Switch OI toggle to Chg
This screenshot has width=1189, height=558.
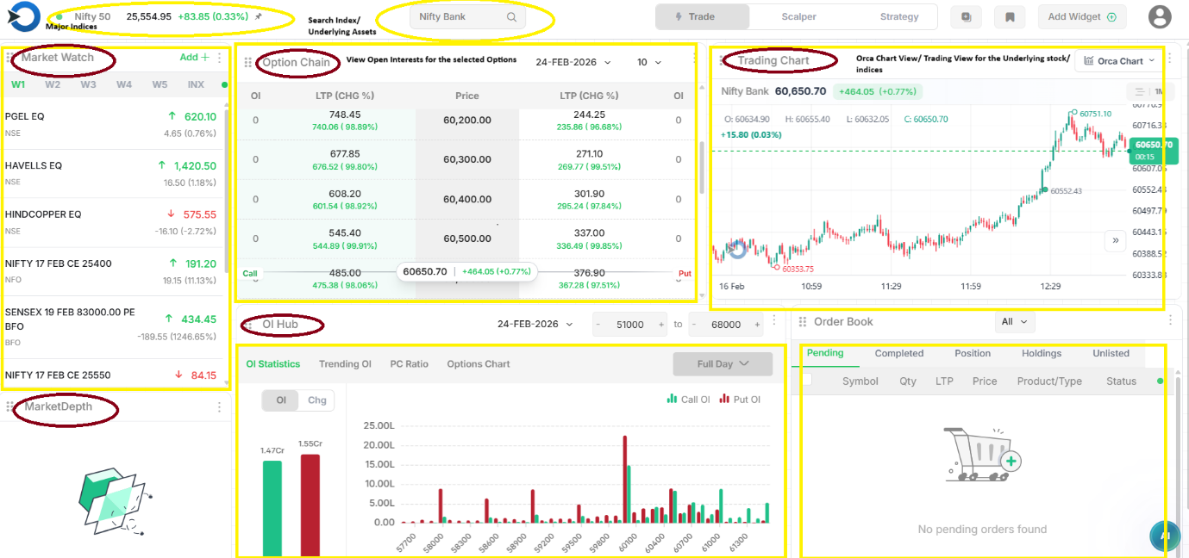point(316,400)
